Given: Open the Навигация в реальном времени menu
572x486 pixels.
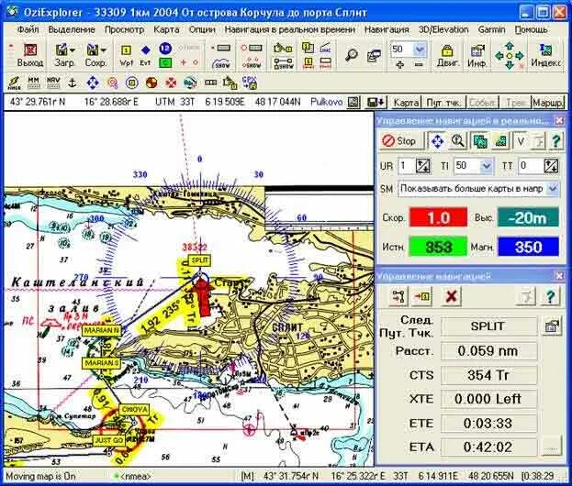Looking at the screenshot, I should [x=289, y=30].
